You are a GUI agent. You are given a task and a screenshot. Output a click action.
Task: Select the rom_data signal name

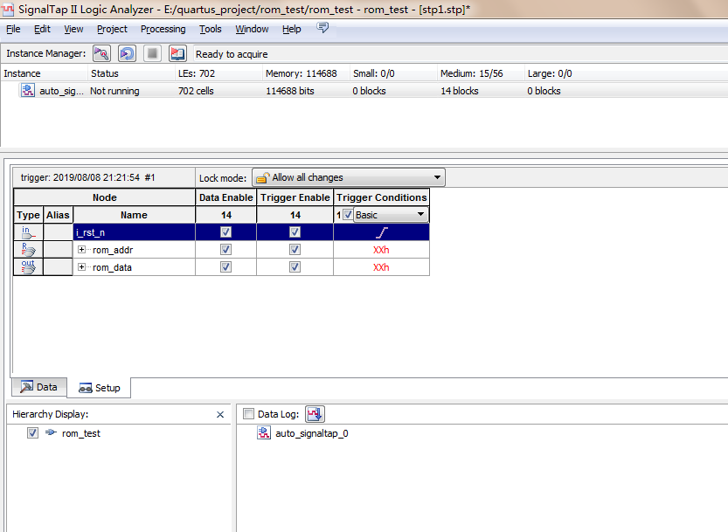click(113, 267)
